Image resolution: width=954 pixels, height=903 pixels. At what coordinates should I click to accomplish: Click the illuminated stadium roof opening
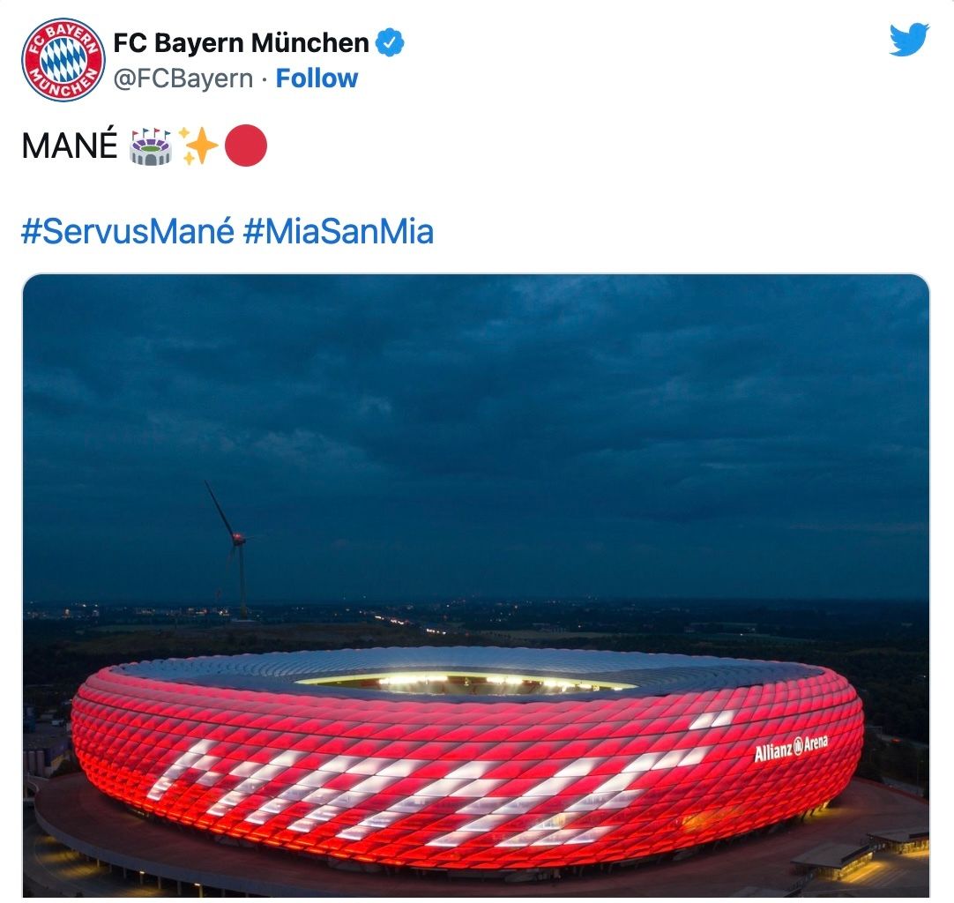click(x=466, y=683)
